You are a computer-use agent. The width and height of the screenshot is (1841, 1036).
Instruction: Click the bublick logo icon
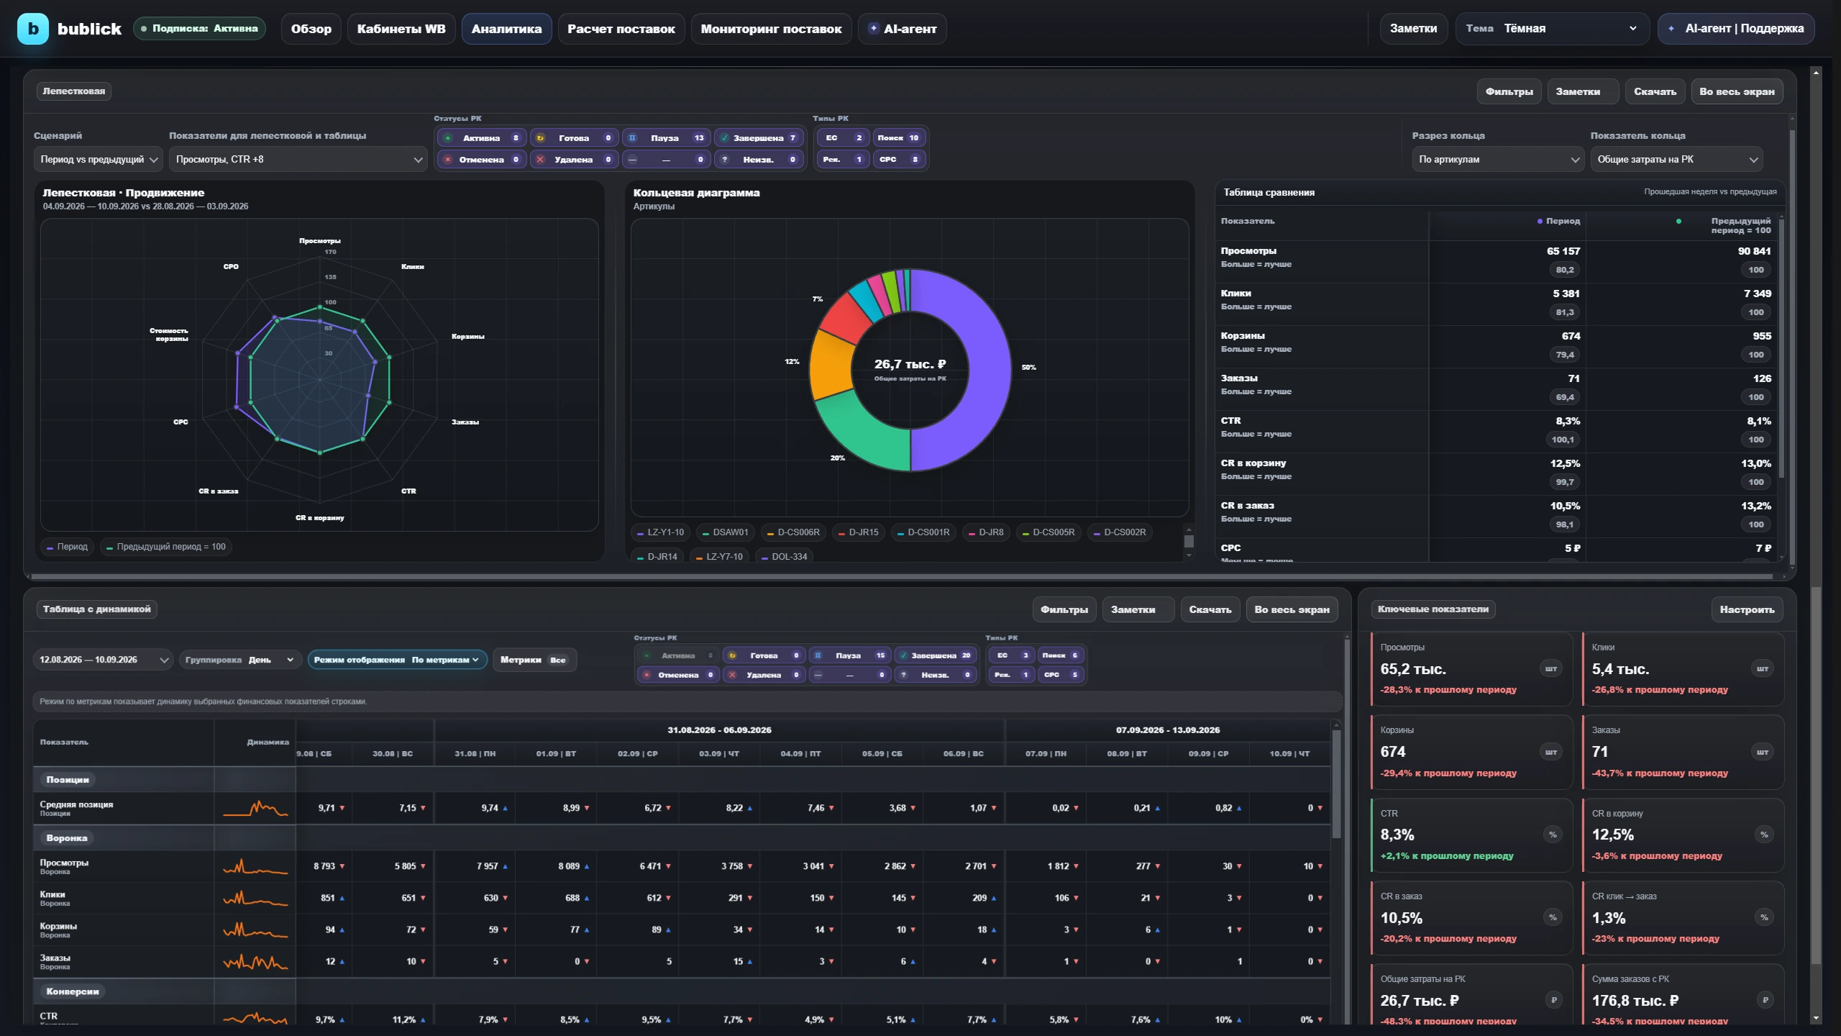pyautogui.click(x=32, y=29)
